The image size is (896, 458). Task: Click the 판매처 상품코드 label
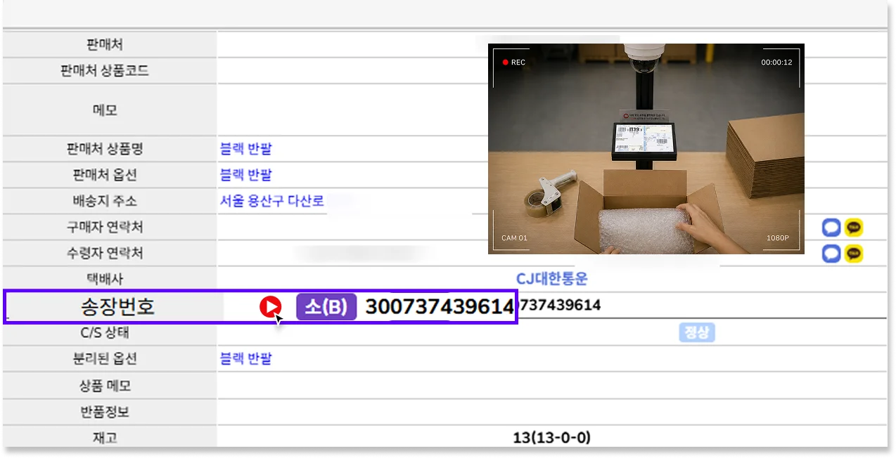[104, 70]
